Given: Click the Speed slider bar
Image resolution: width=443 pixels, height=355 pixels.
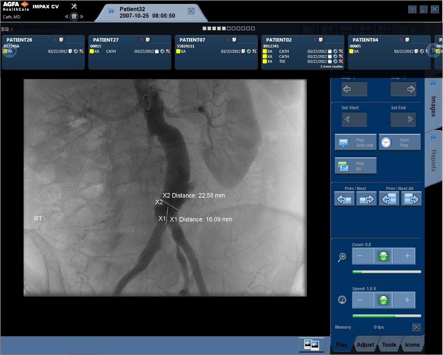Looking at the screenshot, I should tap(387, 316).
